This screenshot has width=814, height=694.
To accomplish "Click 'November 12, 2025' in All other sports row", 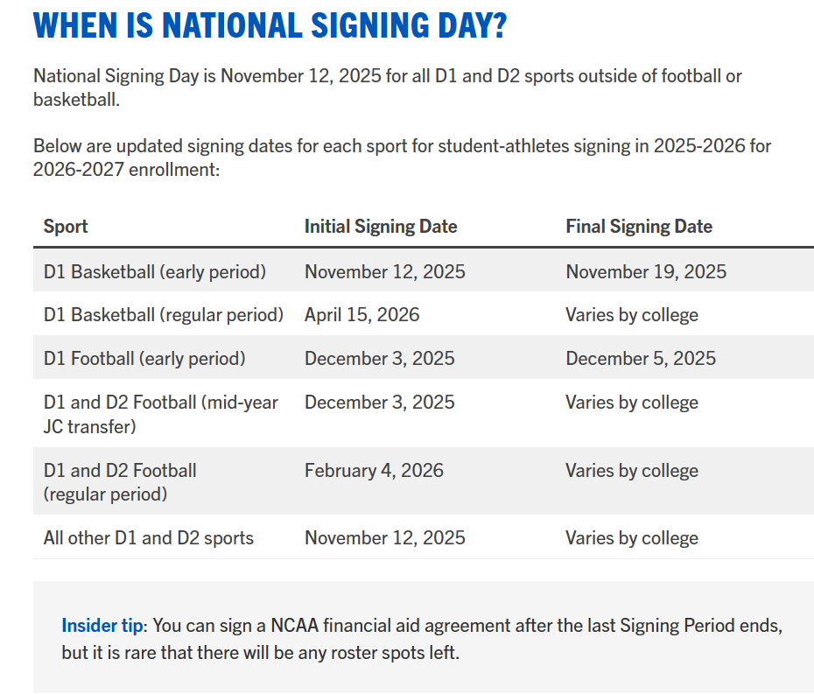I will point(384,538).
